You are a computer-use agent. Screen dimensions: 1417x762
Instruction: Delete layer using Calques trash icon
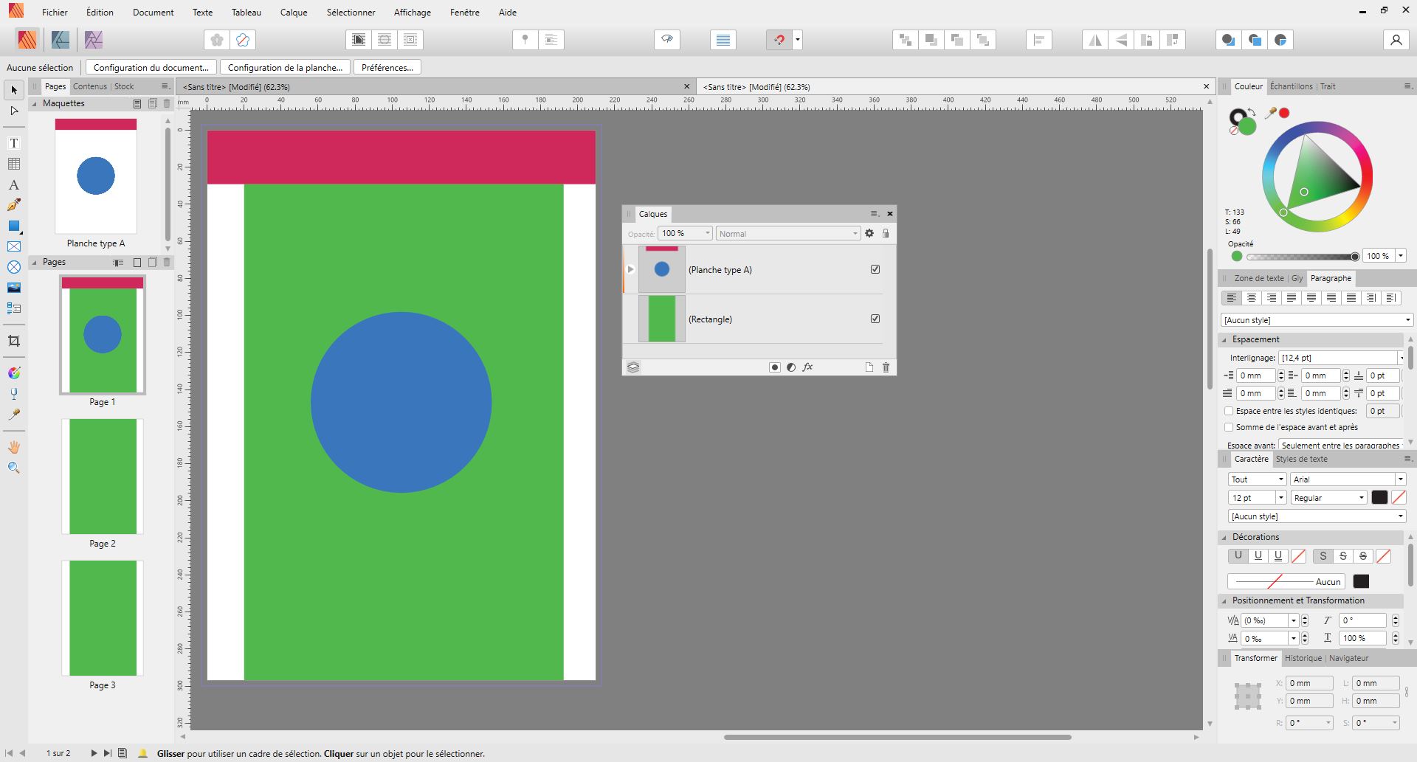click(886, 367)
